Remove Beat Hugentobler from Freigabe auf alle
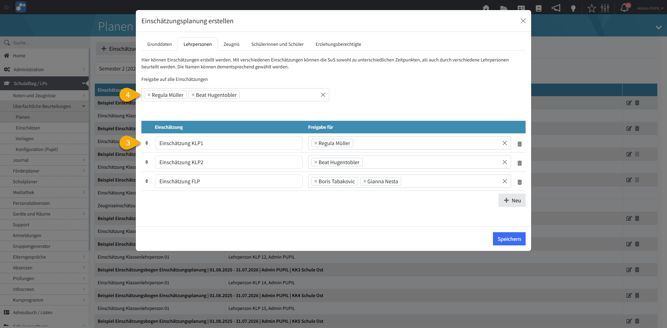The height and width of the screenshot is (328, 667). pos(193,95)
